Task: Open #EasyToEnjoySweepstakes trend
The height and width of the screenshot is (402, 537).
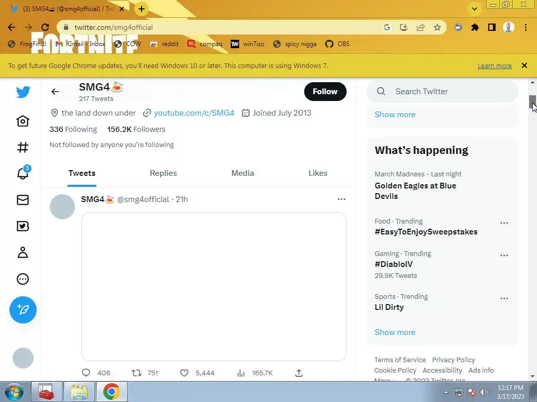Action: (x=426, y=232)
